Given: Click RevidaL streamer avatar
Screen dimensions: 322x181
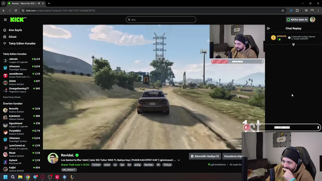Looking at the screenshot, I should 53,158.
